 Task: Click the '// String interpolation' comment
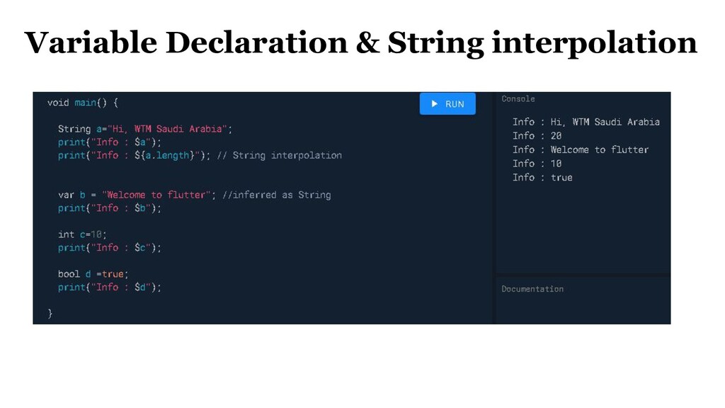279,155
